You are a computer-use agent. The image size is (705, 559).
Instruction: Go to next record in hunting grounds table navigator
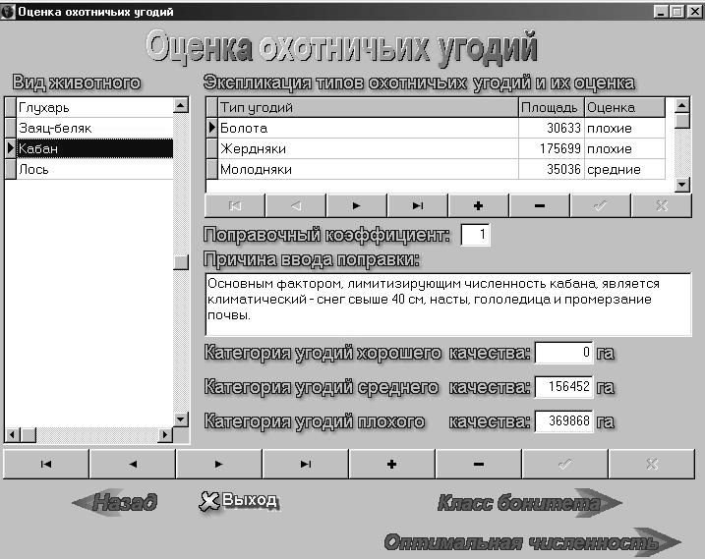click(x=357, y=205)
